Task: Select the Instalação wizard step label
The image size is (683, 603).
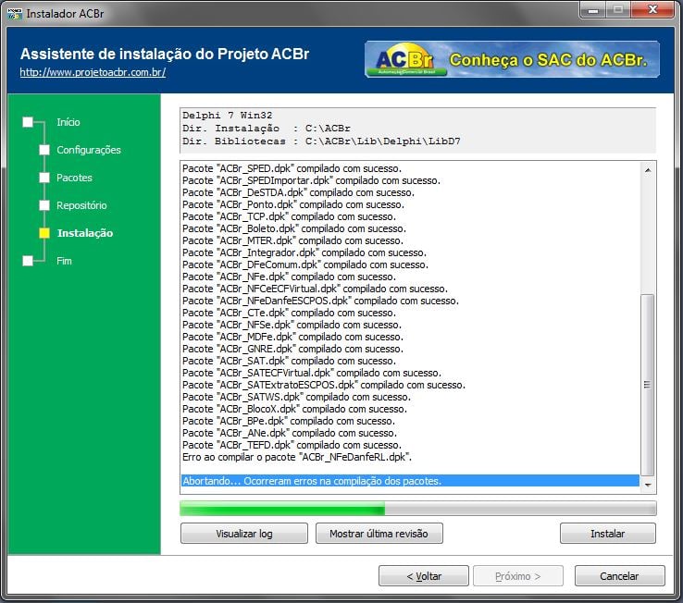Action: click(x=85, y=233)
